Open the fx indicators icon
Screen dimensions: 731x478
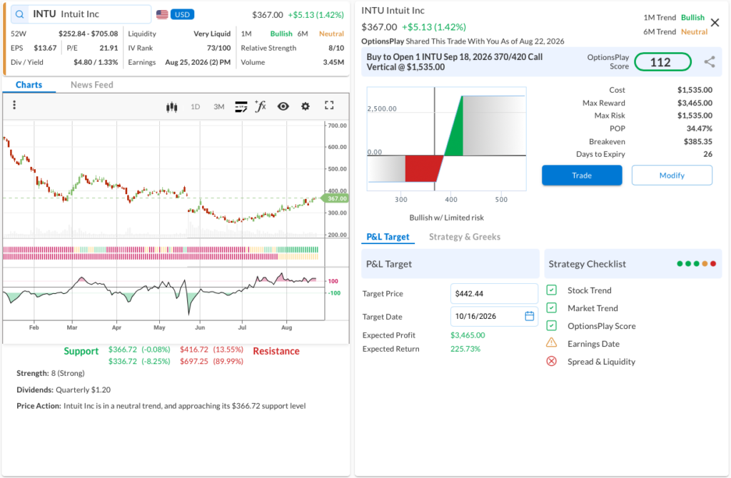(x=261, y=106)
